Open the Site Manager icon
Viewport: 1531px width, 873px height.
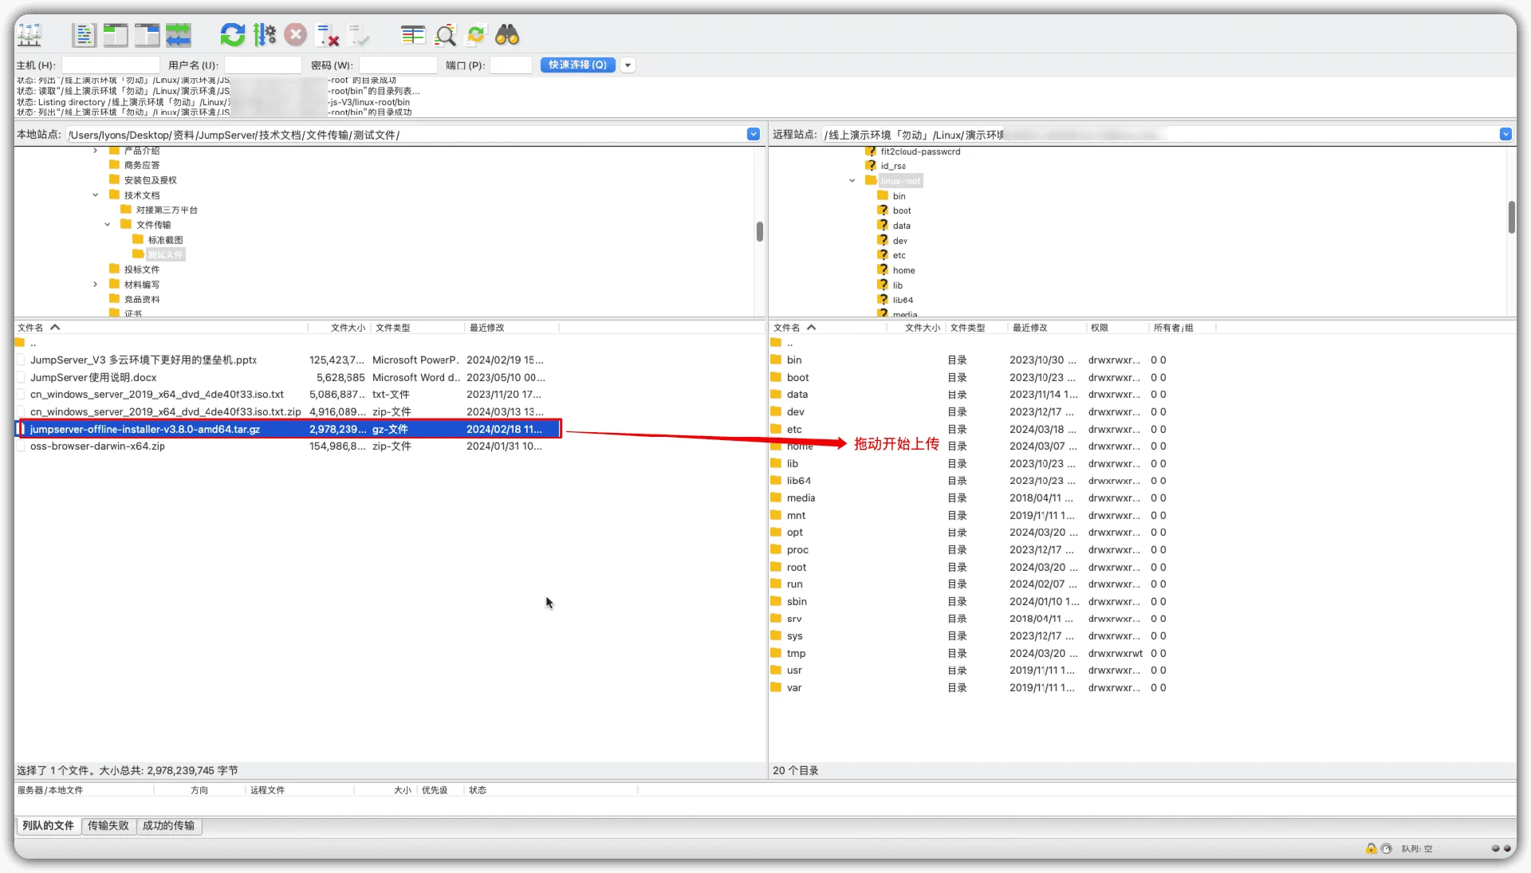[30, 35]
